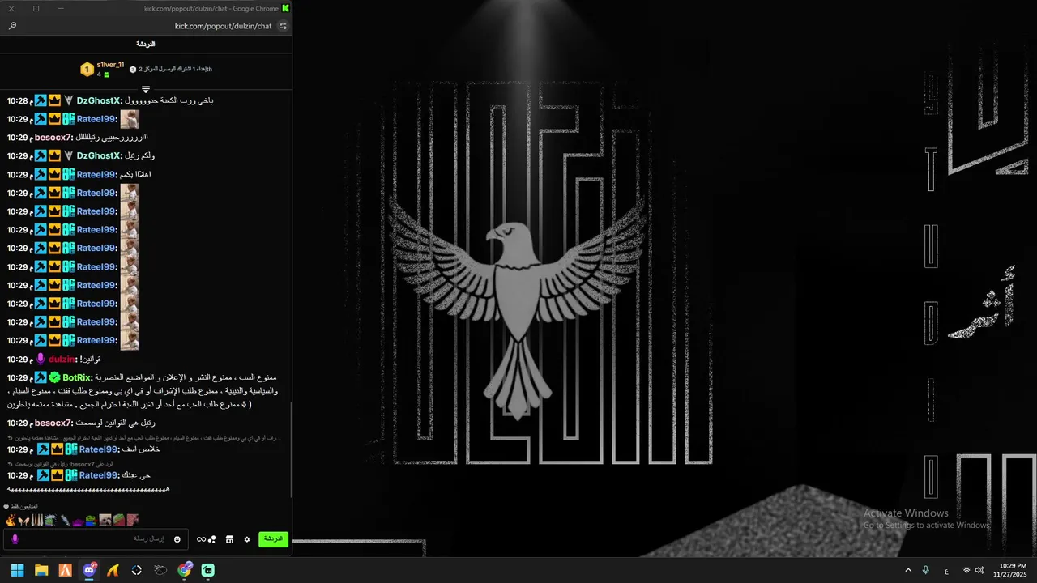
Task: Open the shop icon beside chat settings
Action: coord(229,539)
